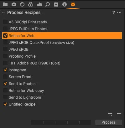Enable the JPEG FullRs to Photos checkbox

tap(5, 29)
